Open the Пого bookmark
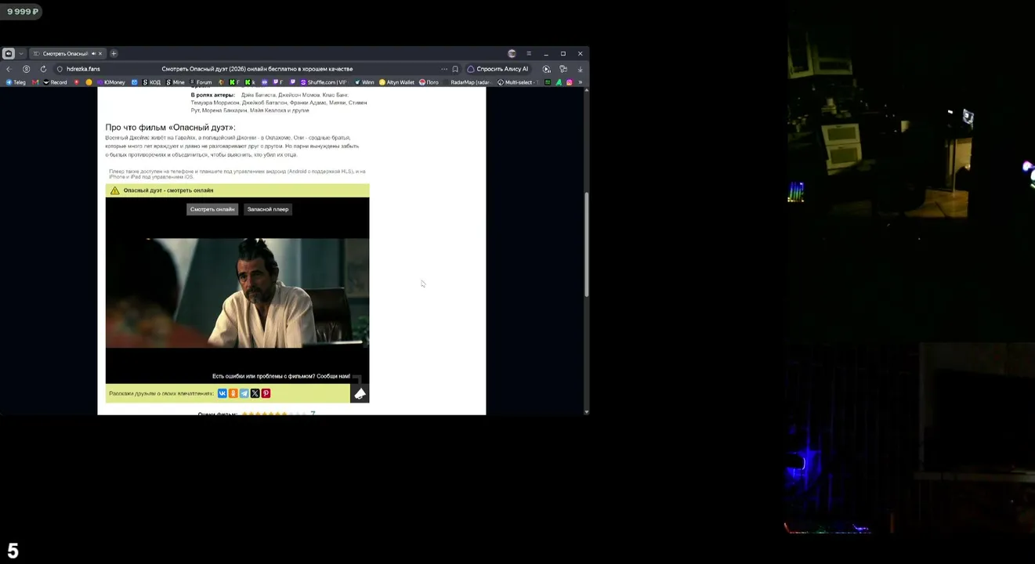1035x564 pixels. tap(429, 82)
